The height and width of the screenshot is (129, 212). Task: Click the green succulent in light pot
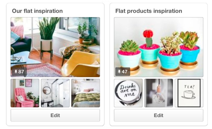pyautogui.click(x=129, y=46)
